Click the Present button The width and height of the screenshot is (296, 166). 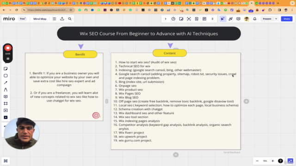(x=267, y=19)
